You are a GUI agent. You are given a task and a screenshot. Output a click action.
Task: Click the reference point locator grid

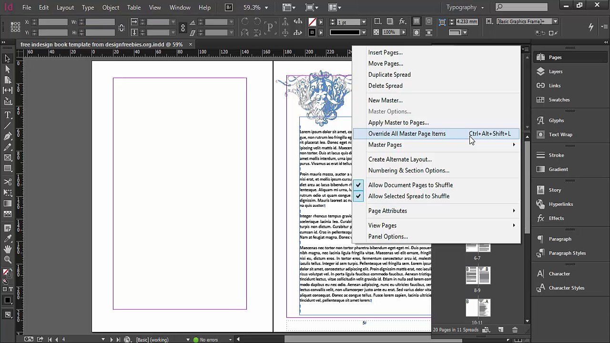click(14, 27)
